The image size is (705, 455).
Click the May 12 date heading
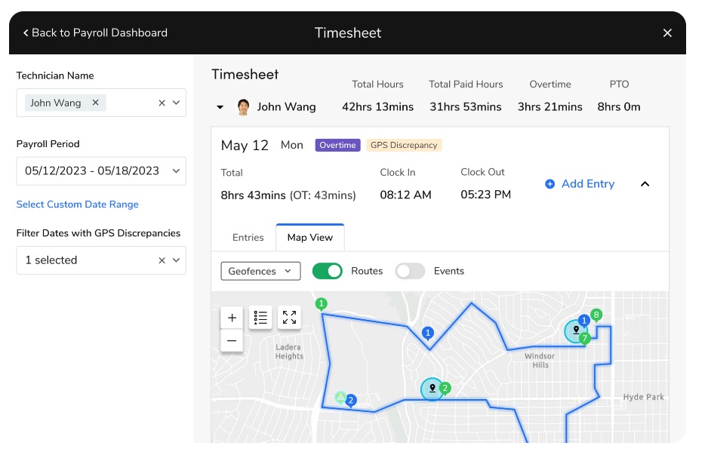tap(245, 145)
